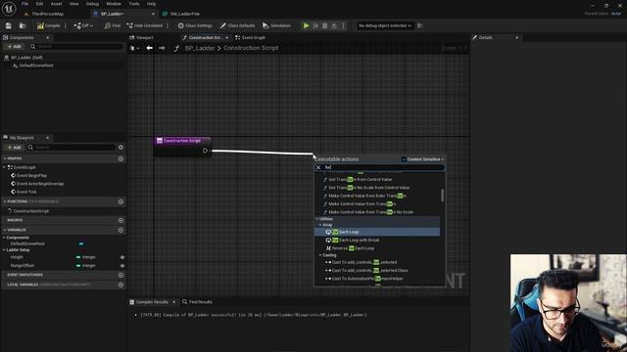Open the graph bookmarks dropdown left of the arrows

coord(135,48)
